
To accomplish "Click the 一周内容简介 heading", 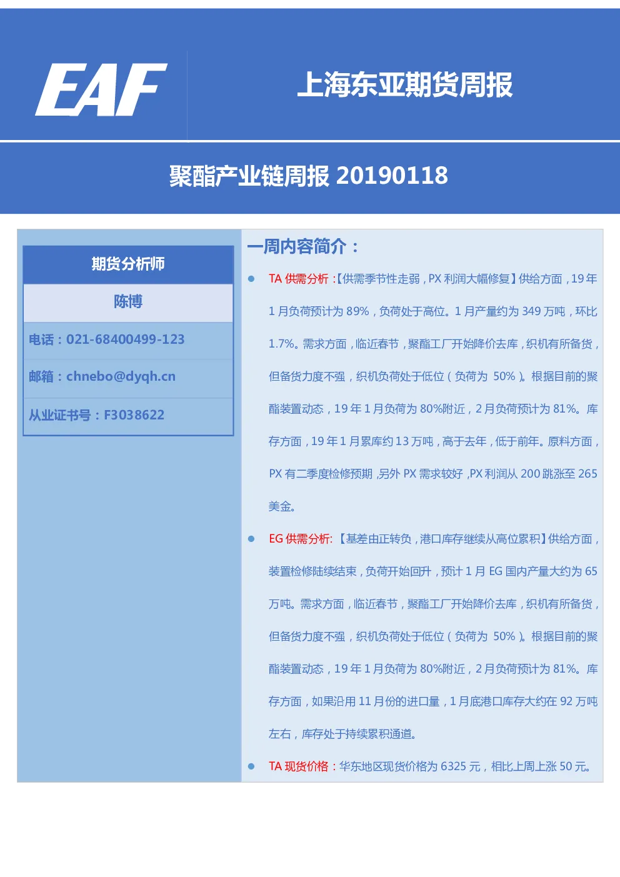I will click(x=304, y=247).
